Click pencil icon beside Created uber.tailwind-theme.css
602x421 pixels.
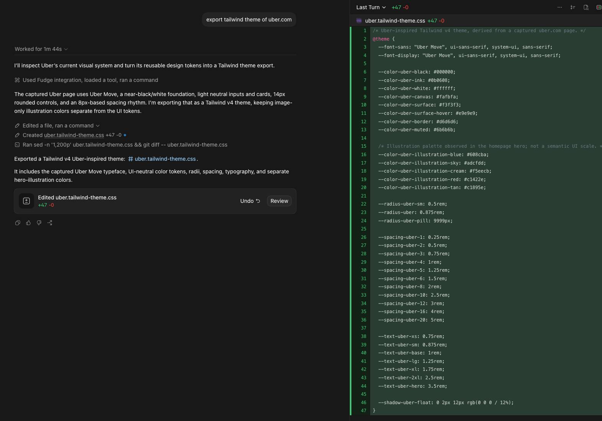coord(17,135)
